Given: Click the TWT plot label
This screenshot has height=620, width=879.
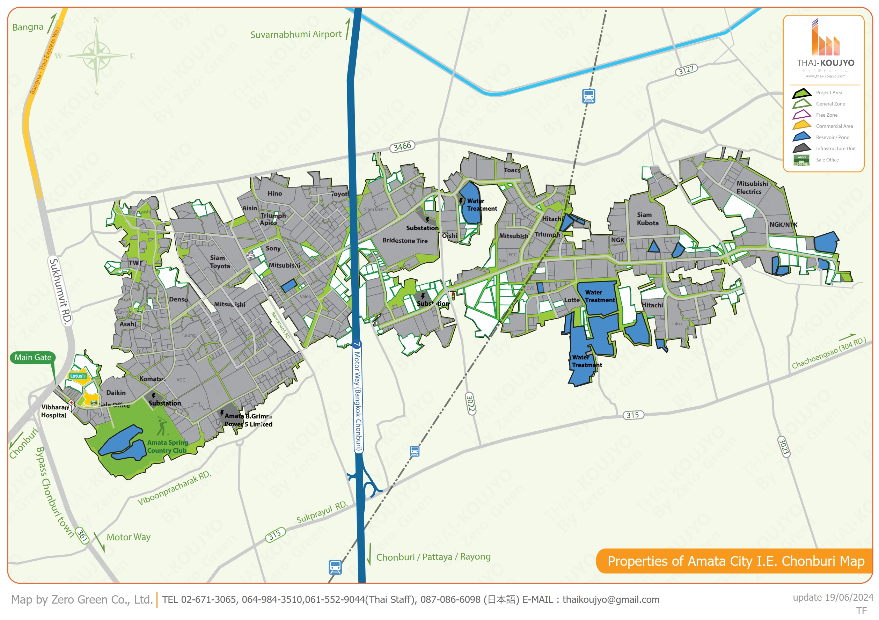Looking at the screenshot, I should pos(135,263).
